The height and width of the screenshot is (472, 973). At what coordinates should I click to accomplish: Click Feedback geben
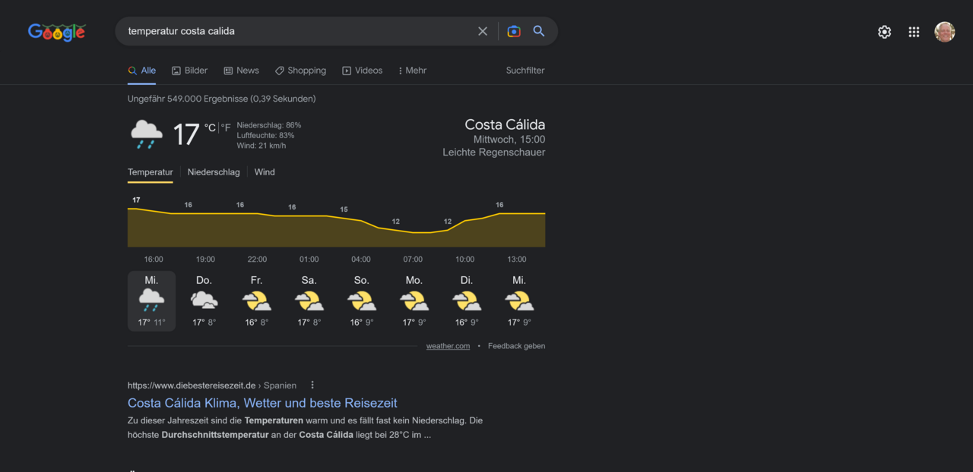[x=516, y=345]
